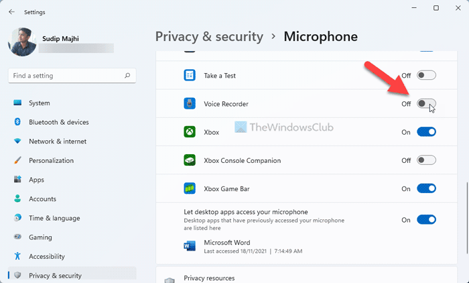Open the Network & internet section
The image size is (469, 283).
[x=58, y=141]
